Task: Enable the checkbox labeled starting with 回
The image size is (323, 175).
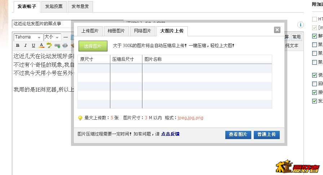Action: click(314, 84)
